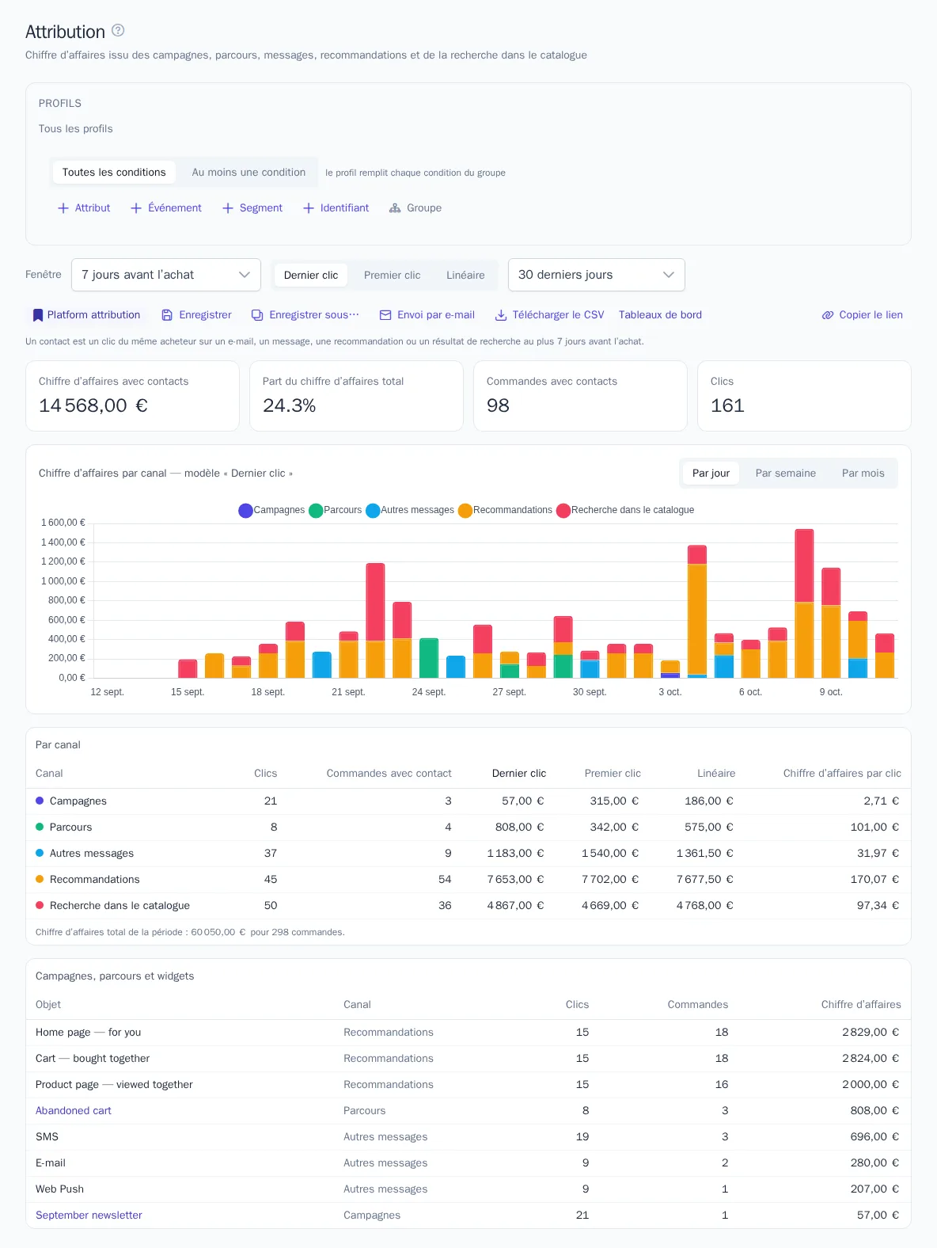Click the orange Recommandations legend swatch
Screen dimensions: 937x1248
click(465, 511)
